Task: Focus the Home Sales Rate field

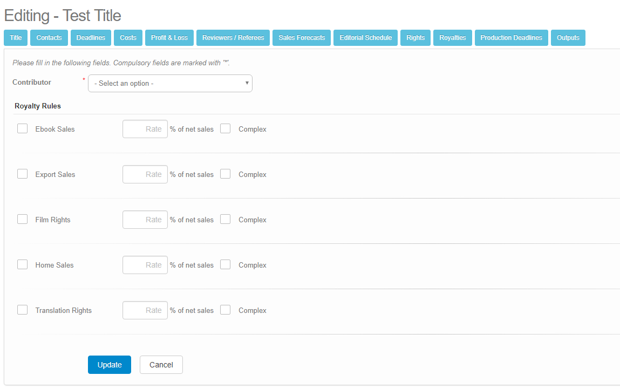Action: coord(145,265)
